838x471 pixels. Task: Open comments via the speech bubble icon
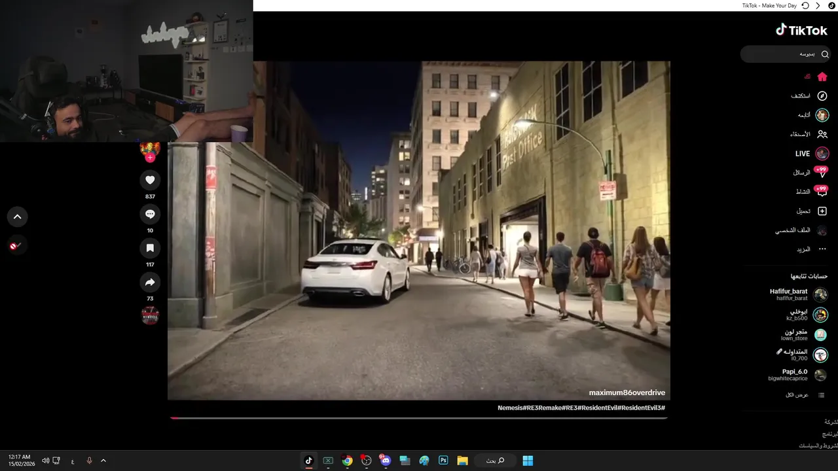click(x=150, y=214)
